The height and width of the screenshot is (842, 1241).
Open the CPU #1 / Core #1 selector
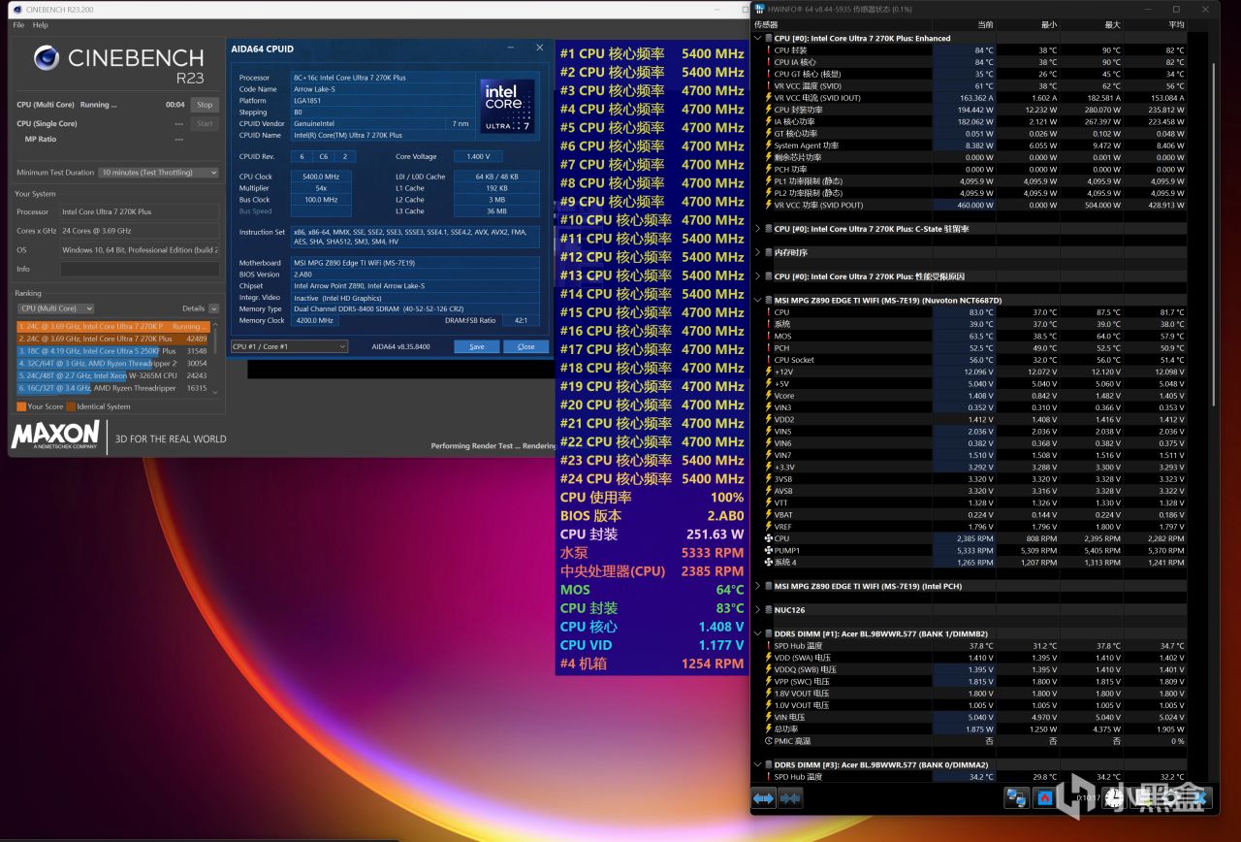(289, 346)
